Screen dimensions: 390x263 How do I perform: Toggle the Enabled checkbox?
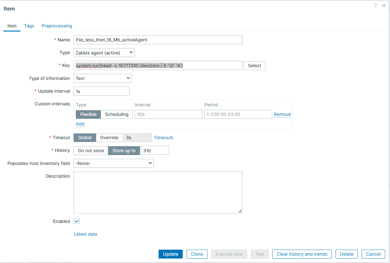pos(76,221)
